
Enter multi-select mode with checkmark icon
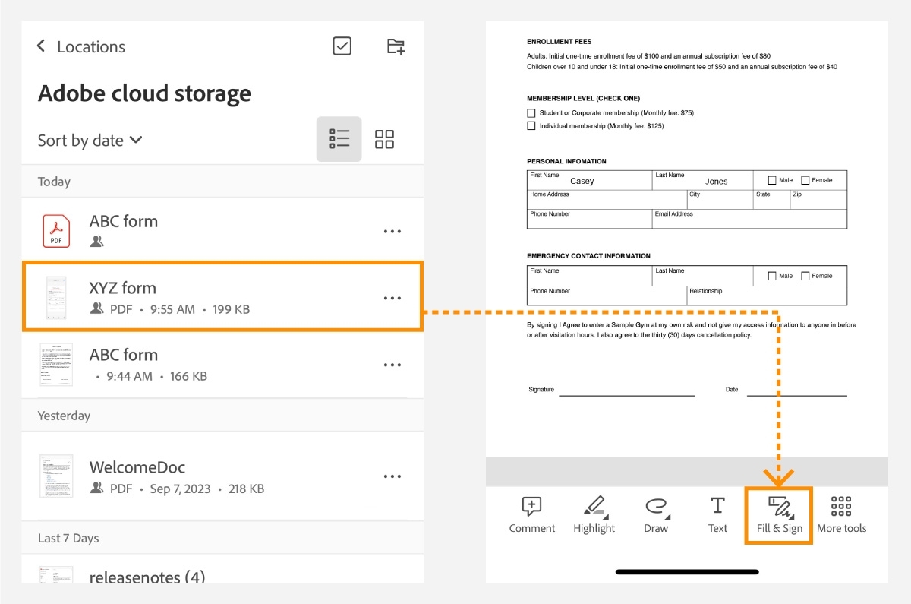click(341, 46)
